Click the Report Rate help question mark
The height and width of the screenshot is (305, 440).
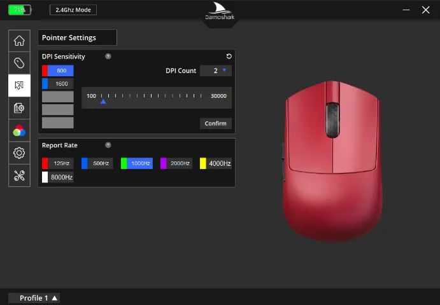pos(108,145)
